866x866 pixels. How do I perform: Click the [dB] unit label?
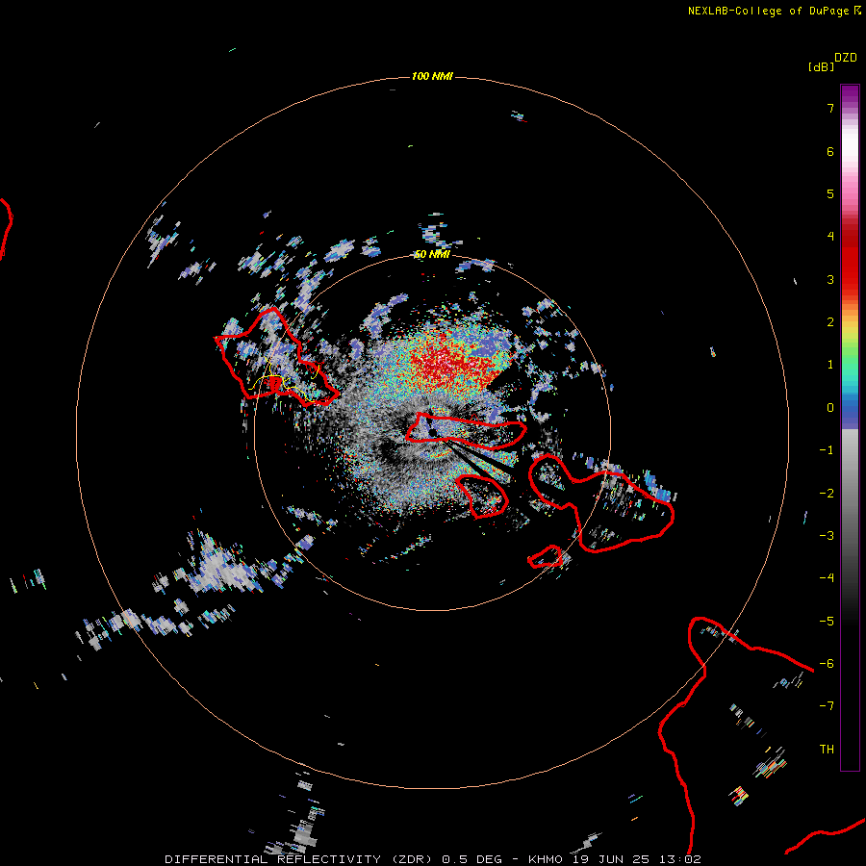[821, 66]
